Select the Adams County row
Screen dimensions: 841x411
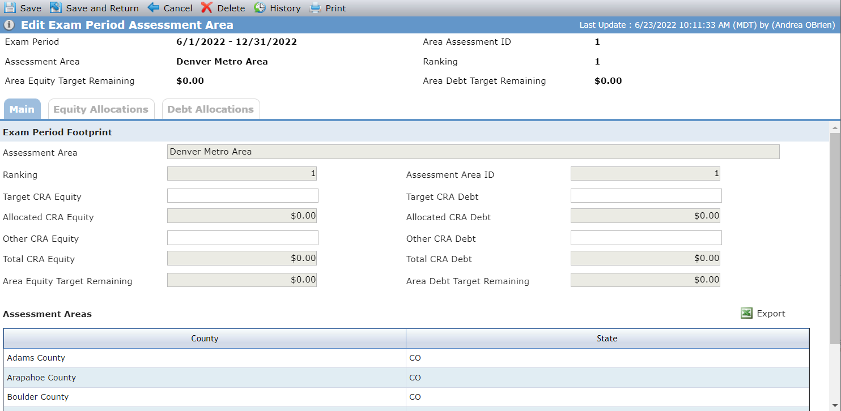[406, 358]
